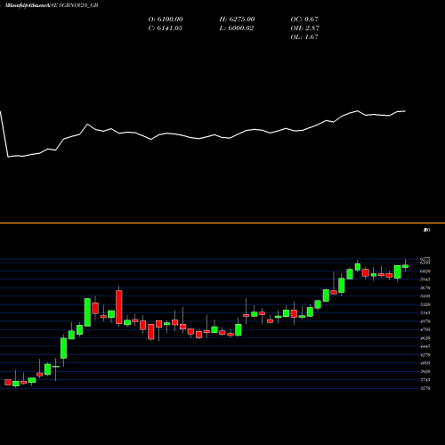Image resolution: width=445 pixels, height=445 pixels.
Task: Click the SGBNOV23_GB symbol title
Action: [78, 5]
